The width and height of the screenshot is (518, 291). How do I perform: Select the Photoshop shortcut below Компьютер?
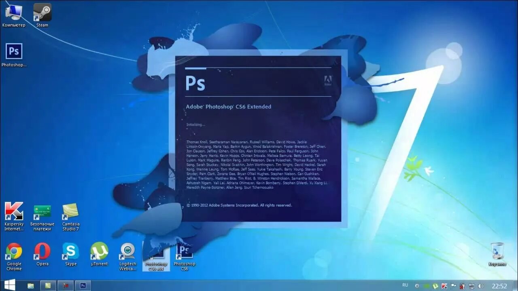pyautogui.click(x=14, y=55)
